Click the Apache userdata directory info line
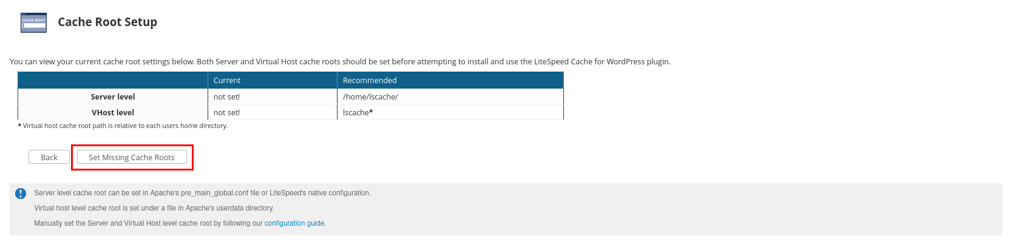This screenshot has height=250, width=1018. coord(154,208)
